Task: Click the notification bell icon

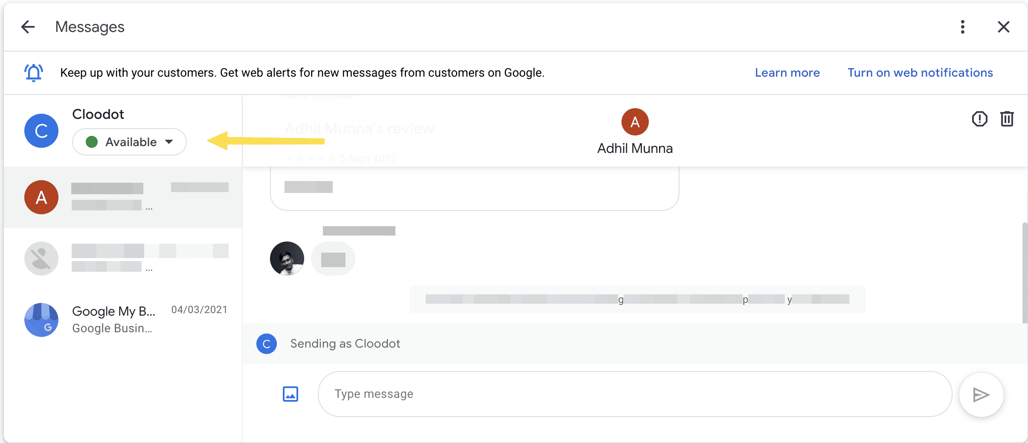Action: point(33,72)
